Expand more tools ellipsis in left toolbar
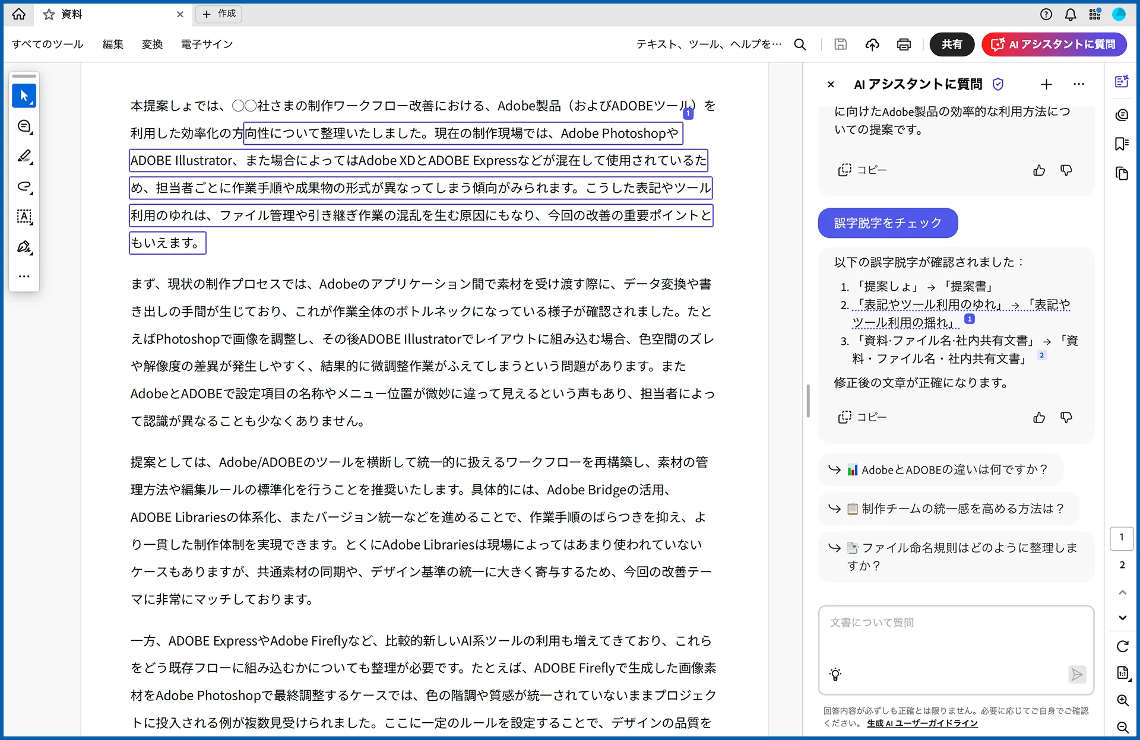The image size is (1140, 740). 24,277
